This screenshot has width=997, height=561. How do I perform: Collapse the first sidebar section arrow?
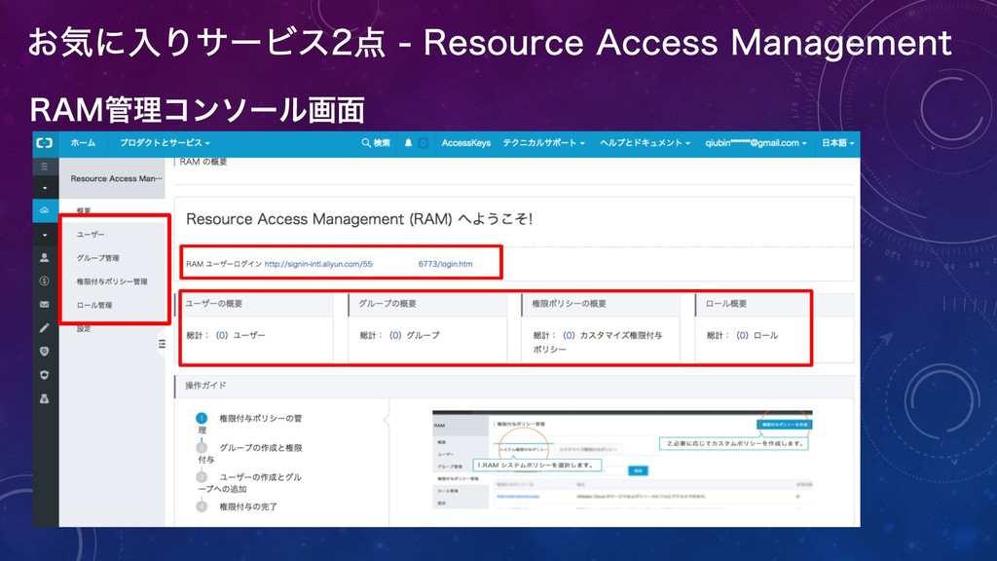(x=45, y=188)
